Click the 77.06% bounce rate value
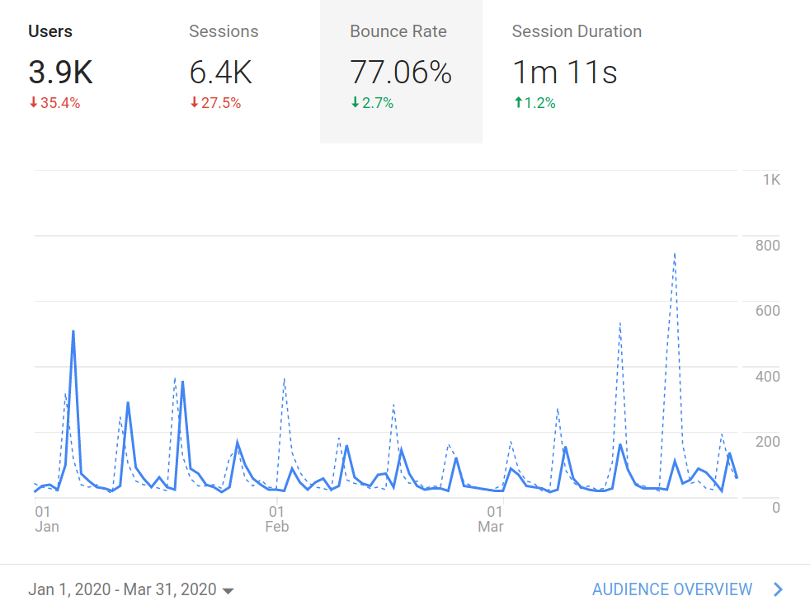This screenshot has height=610, width=810. (401, 72)
